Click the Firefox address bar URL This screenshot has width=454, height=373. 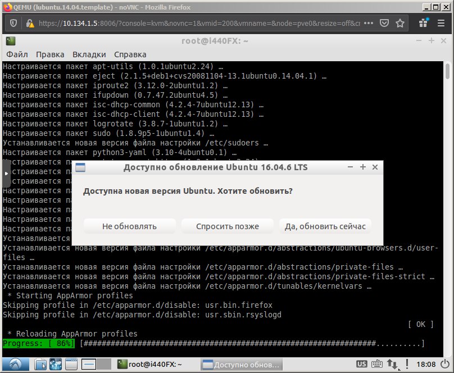pos(199,23)
